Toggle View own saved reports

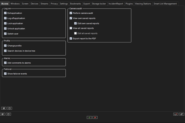point(71,18)
